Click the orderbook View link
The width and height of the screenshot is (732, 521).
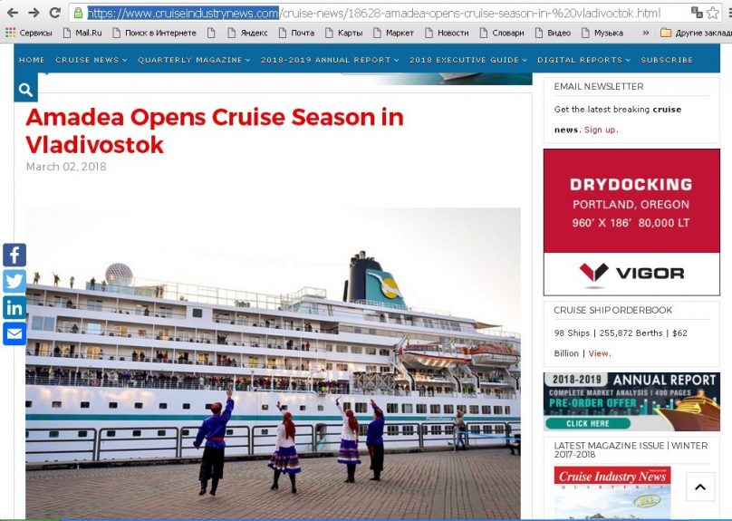600,353
